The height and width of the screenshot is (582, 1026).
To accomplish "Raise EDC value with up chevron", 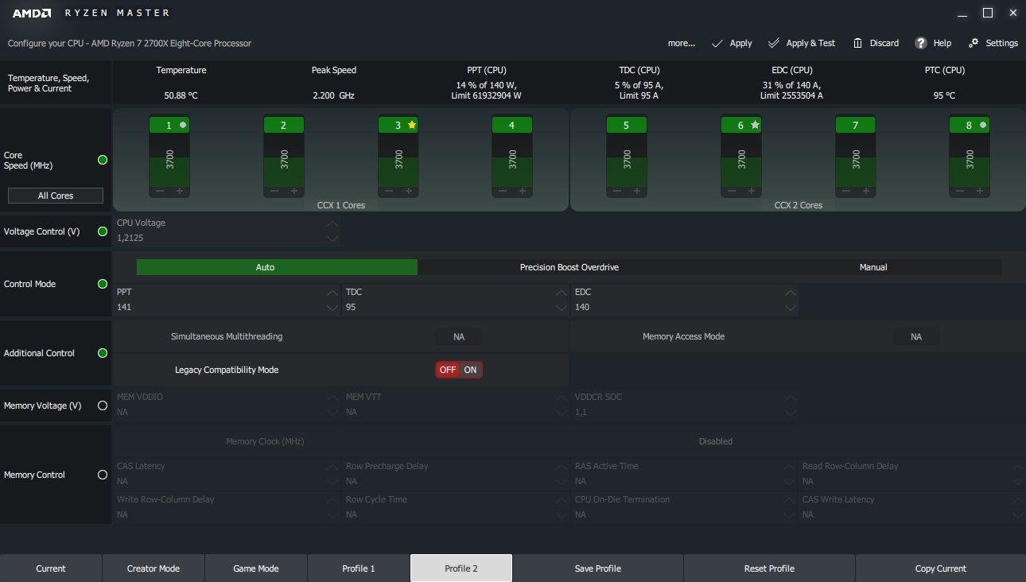I will pyautogui.click(x=790, y=293).
